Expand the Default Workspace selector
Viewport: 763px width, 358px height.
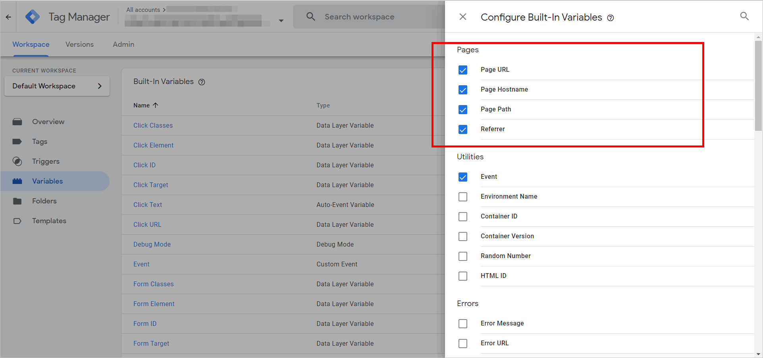tap(57, 86)
